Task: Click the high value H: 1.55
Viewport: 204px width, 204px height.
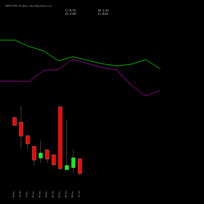Action: click(x=103, y=11)
